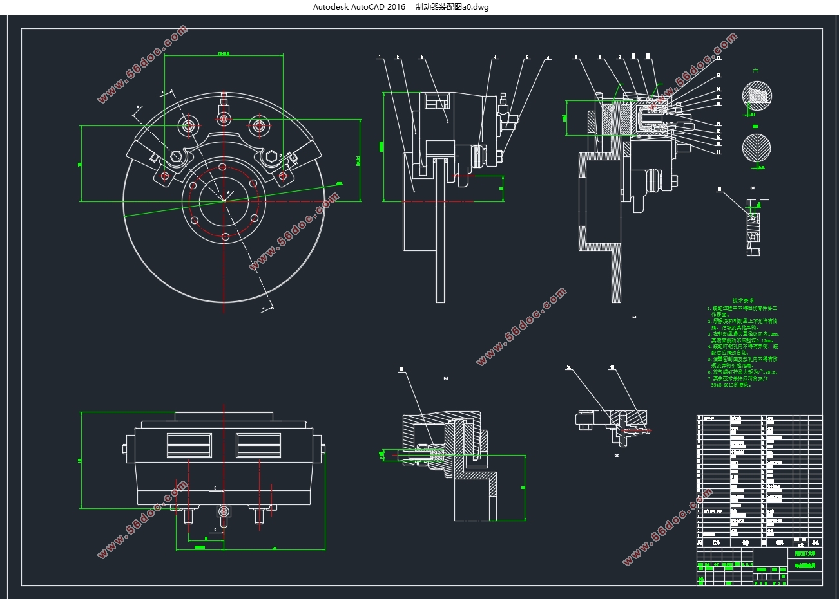
Task: Select the lower hatched circle detail section
Action: click(755, 149)
